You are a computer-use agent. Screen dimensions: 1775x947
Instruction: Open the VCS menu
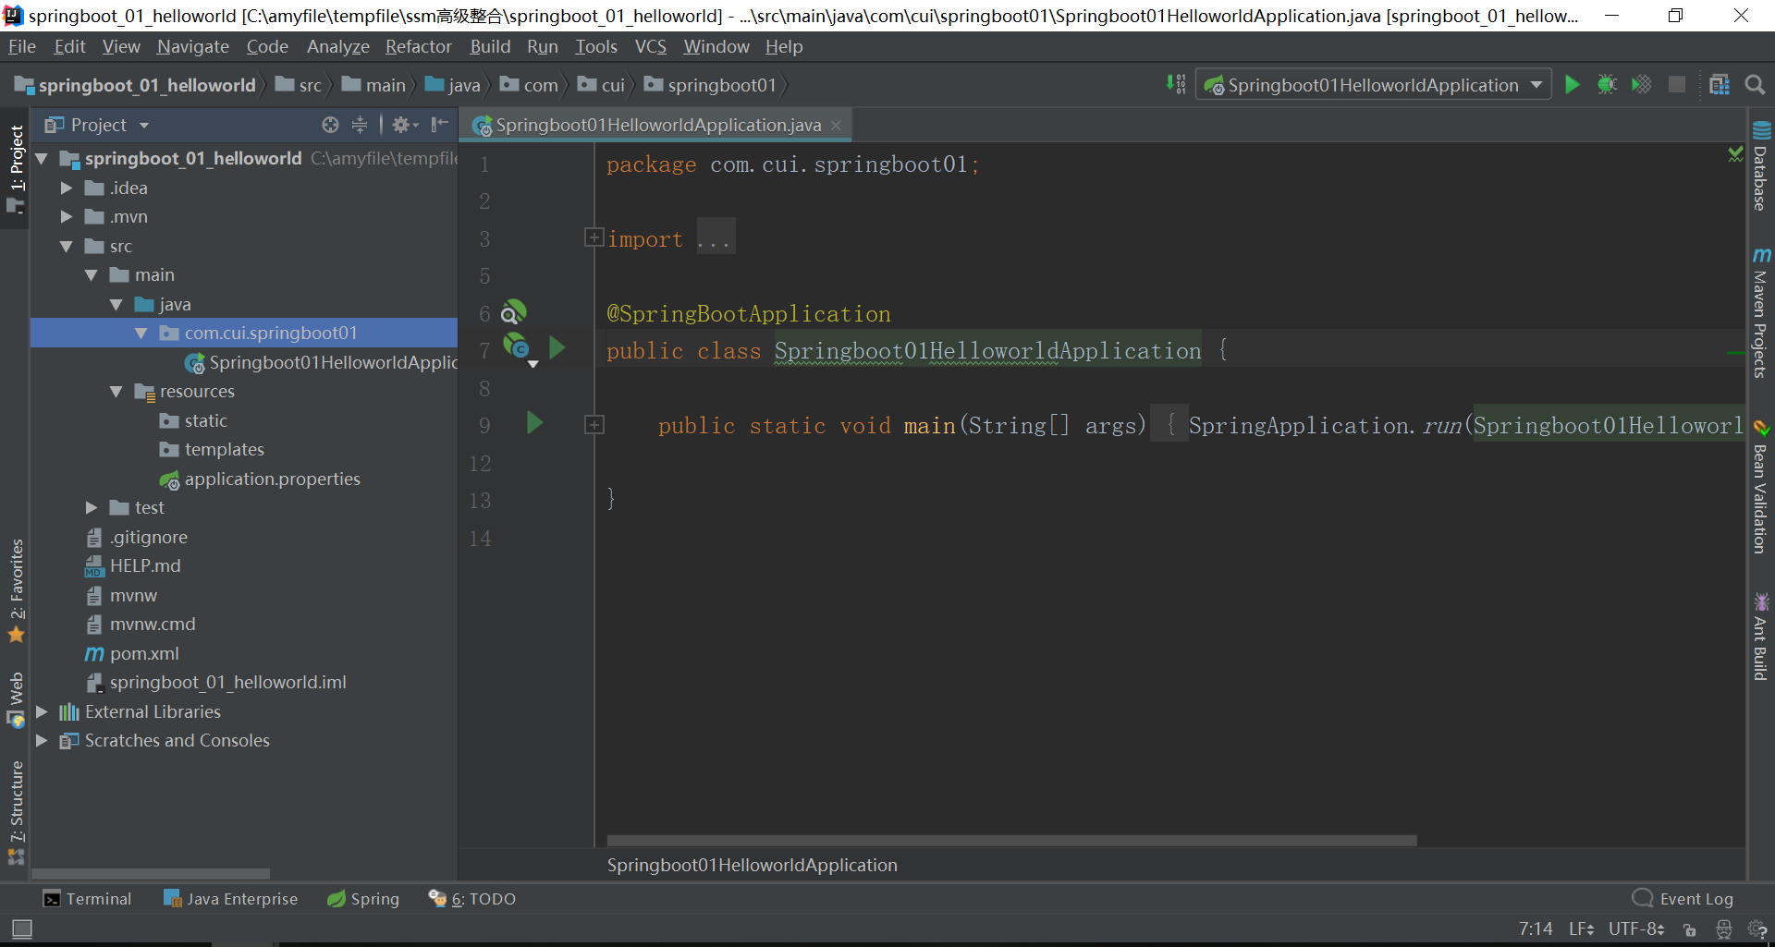pyautogui.click(x=650, y=46)
